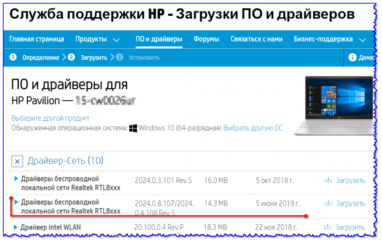Click step 2 number circle icon

tap(71, 57)
